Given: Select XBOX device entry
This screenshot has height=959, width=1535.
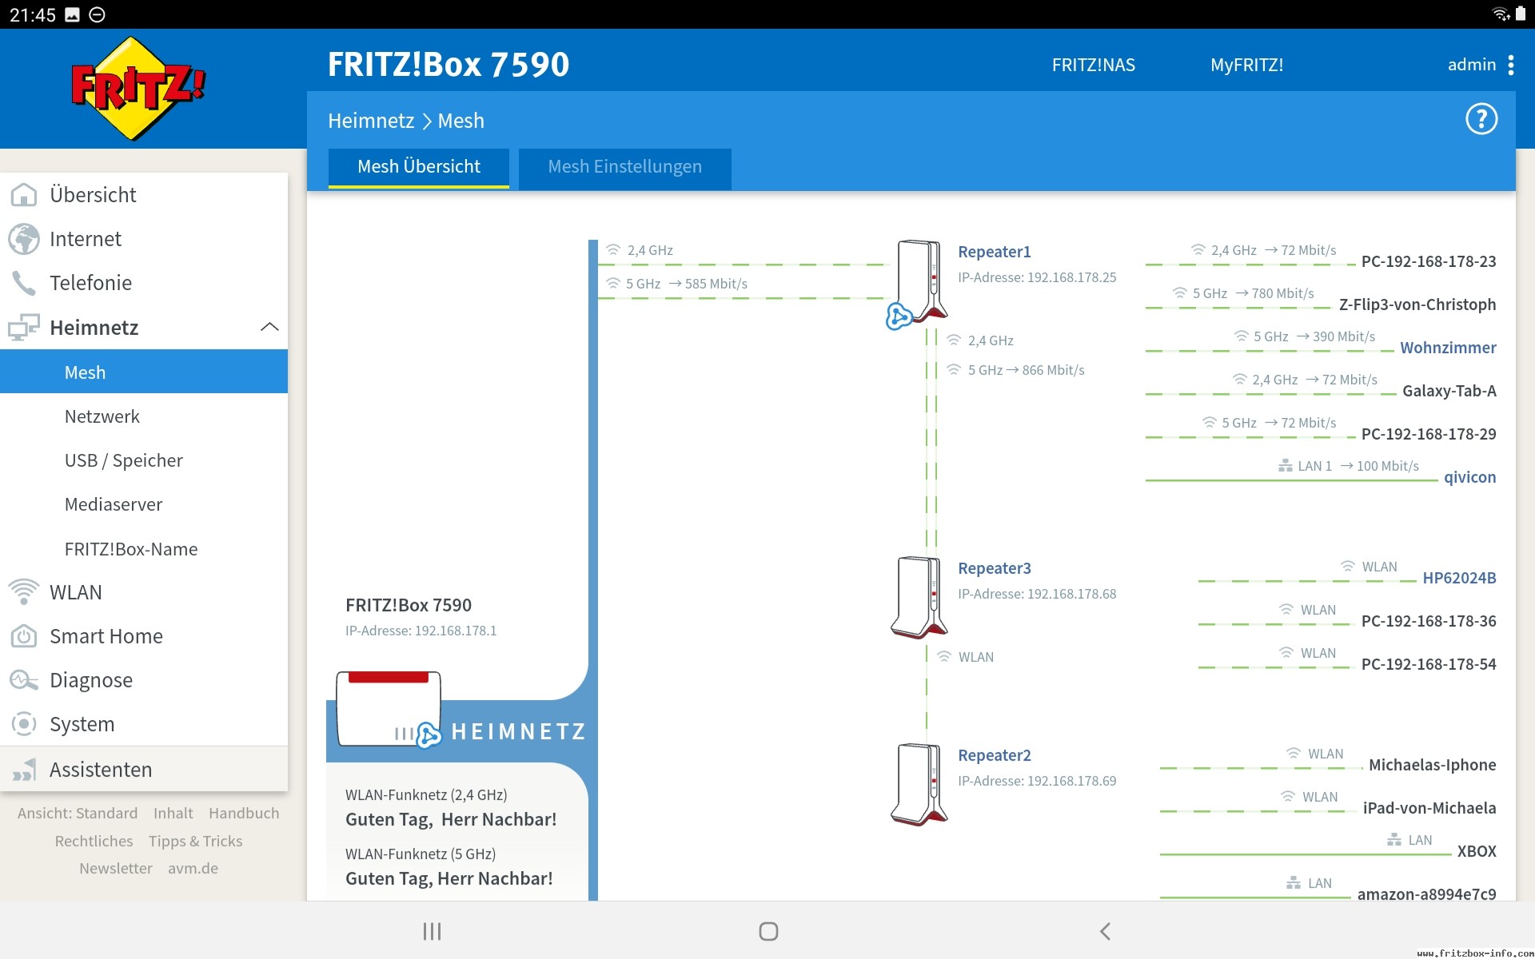Looking at the screenshot, I should pos(1476,851).
